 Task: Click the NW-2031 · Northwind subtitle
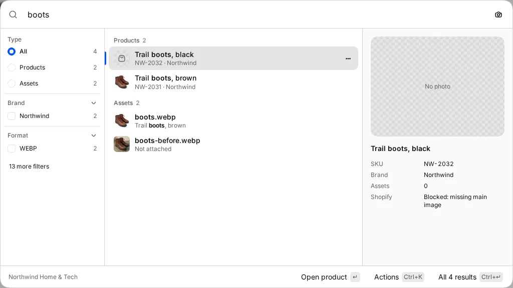click(x=165, y=87)
